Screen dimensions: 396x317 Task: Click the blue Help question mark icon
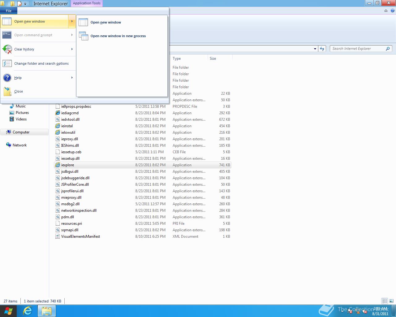tap(7, 78)
